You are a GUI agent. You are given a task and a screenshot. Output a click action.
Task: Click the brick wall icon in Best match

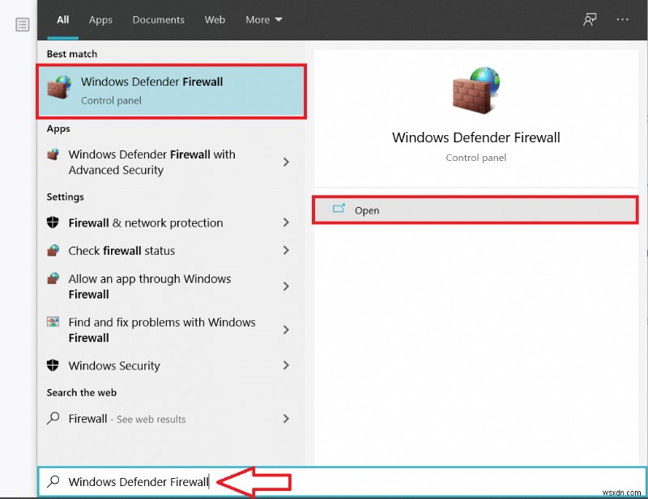(x=58, y=87)
